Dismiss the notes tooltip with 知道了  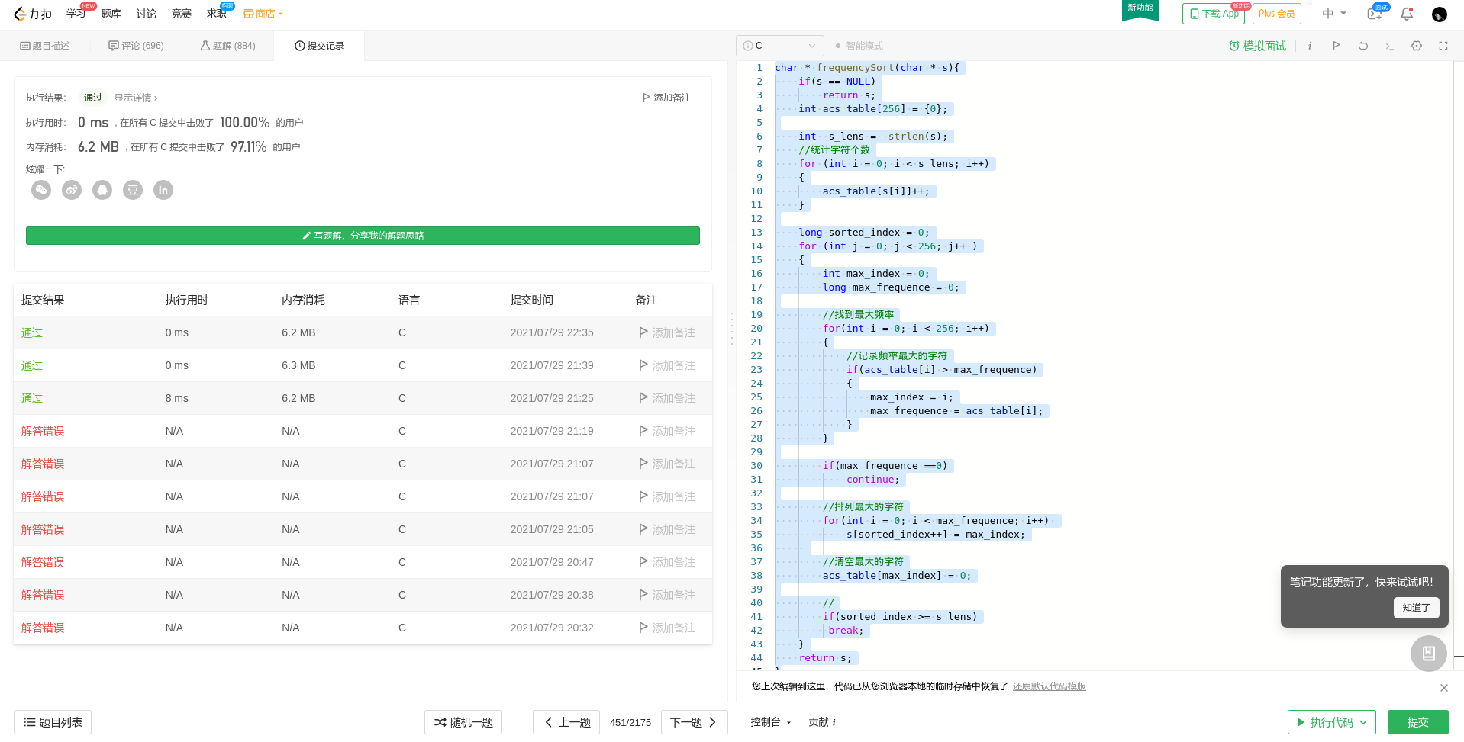1417,608
